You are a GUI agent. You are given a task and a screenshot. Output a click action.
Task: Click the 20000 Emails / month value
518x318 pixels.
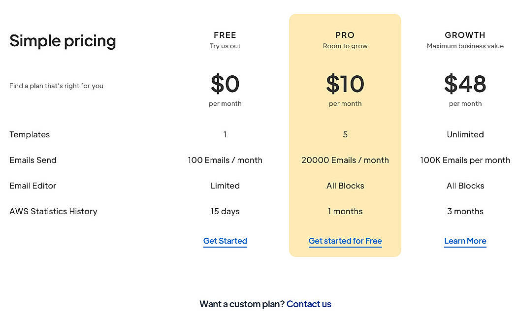(345, 160)
